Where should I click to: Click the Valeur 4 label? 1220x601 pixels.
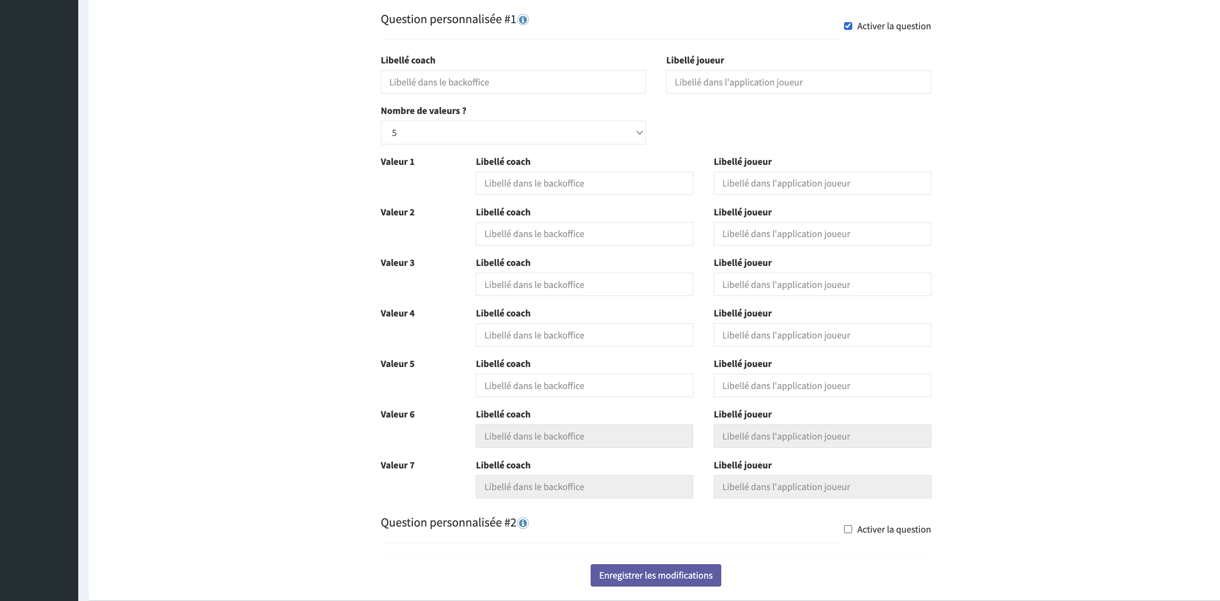pyautogui.click(x=397, y=313)
